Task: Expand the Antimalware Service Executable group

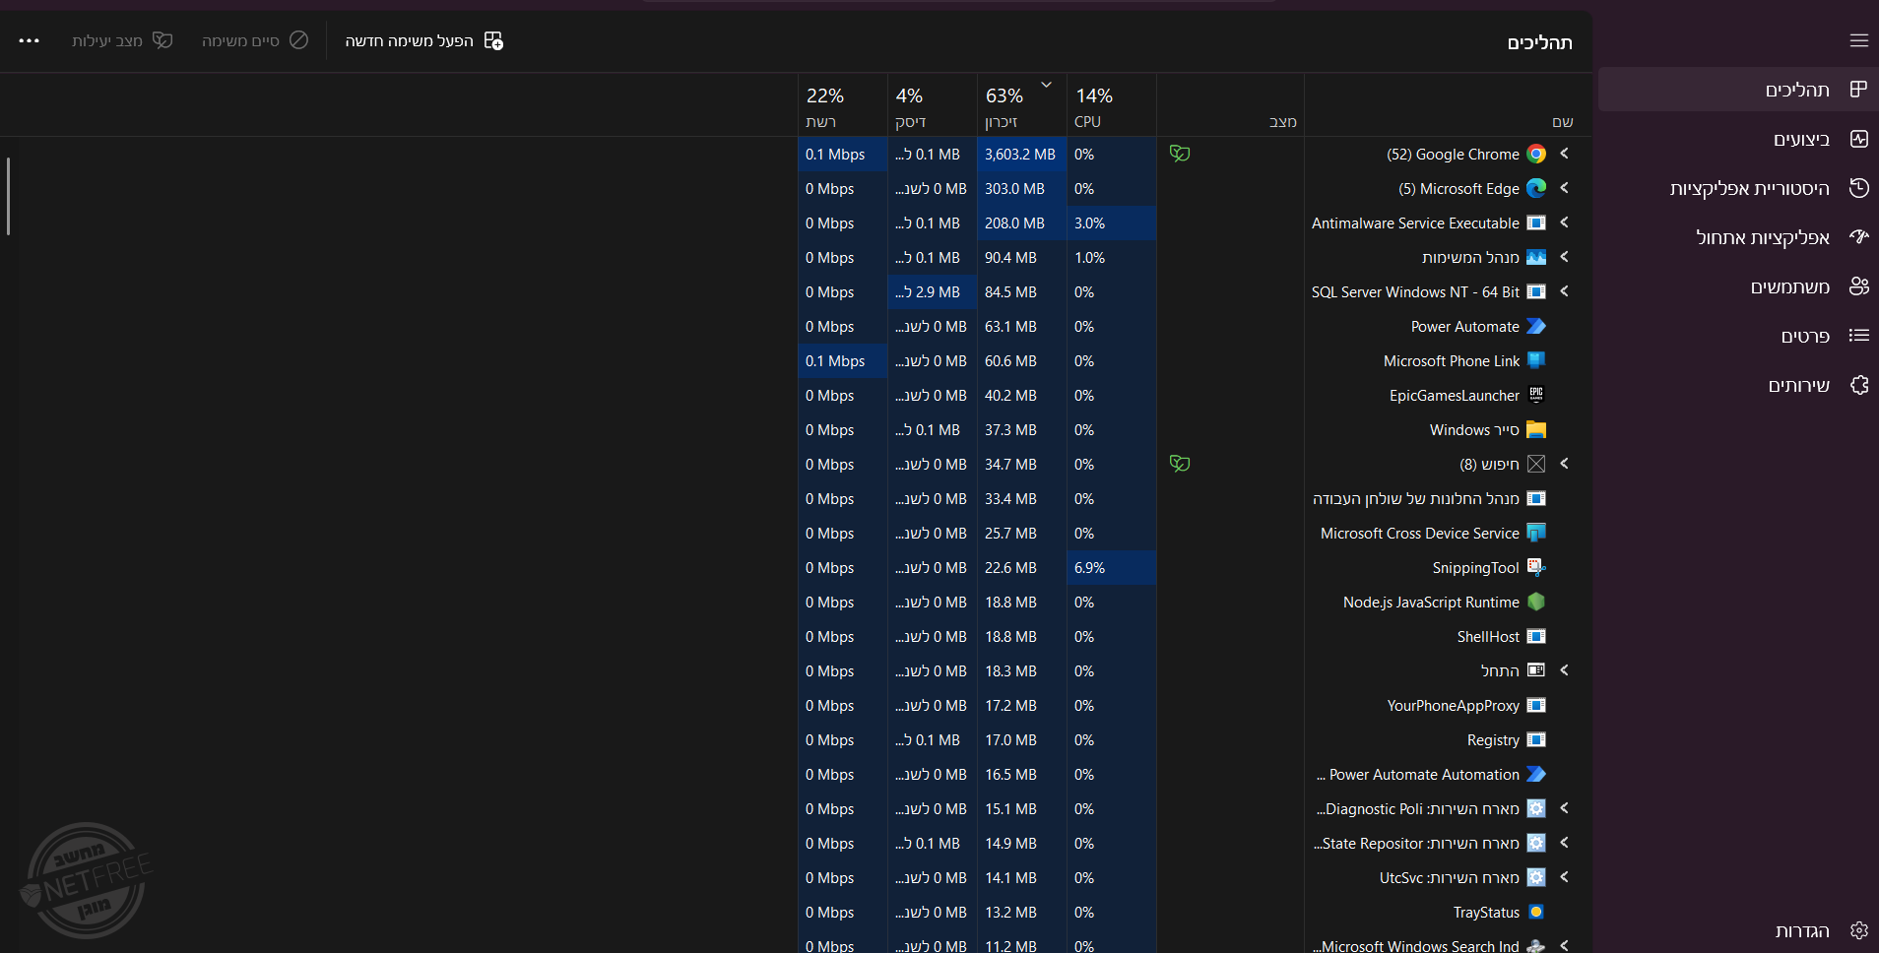Action: (x=1564, y=222)
